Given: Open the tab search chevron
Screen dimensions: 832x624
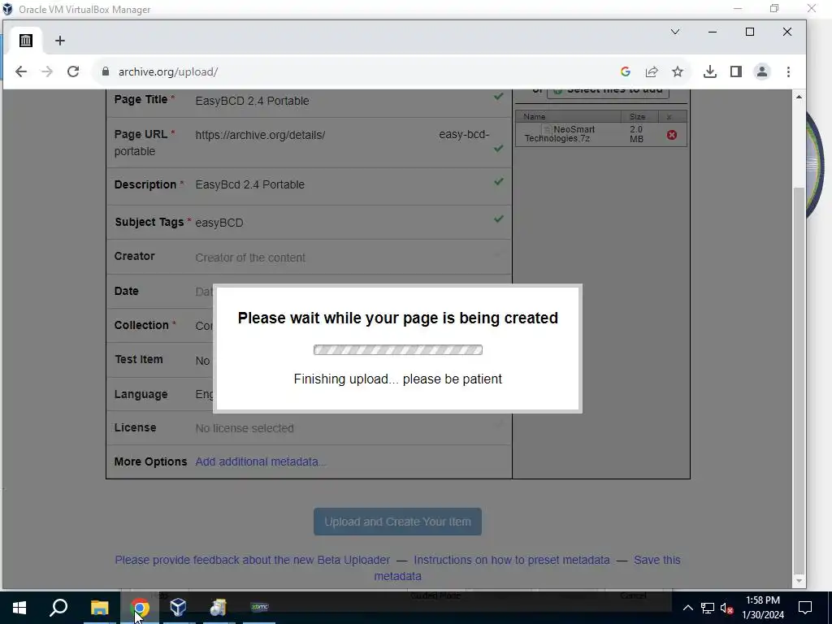Looking at the screenshot, I should coord(675,32).
